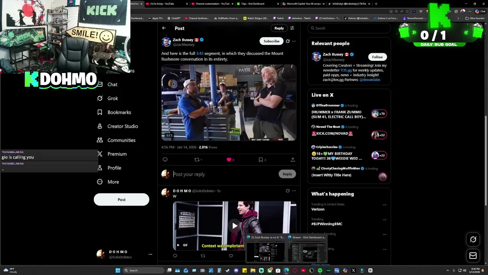The height and width of the screenshot is (275, 488).
Task: Open the #BJPWinningBMC trend
Action: 327,224
